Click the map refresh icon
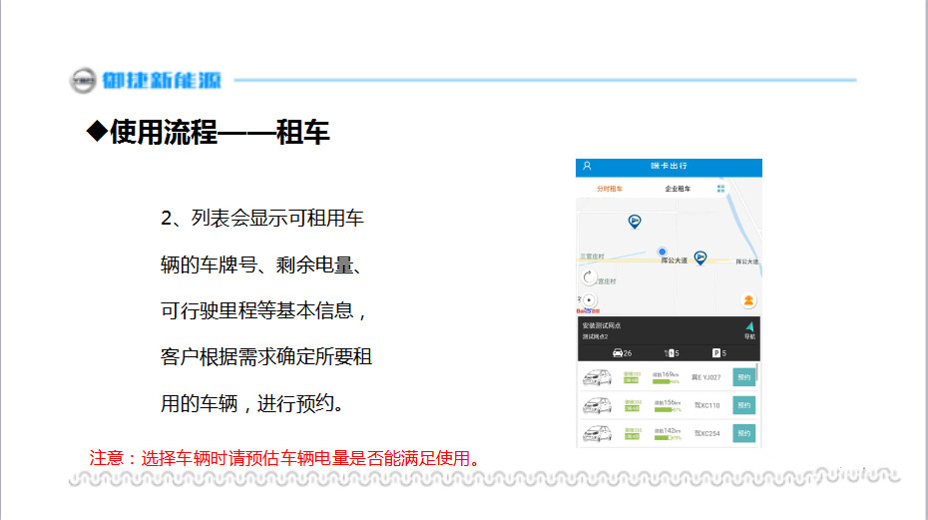 pyautogui.click(x=589, y=276)
